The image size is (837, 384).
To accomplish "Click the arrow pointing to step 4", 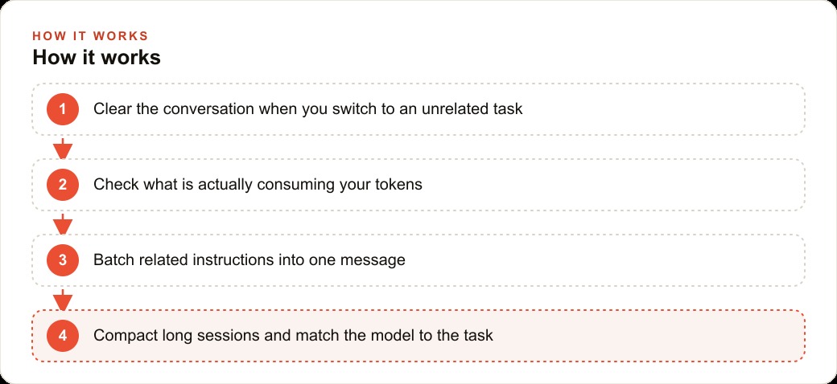I will (63, 300).
